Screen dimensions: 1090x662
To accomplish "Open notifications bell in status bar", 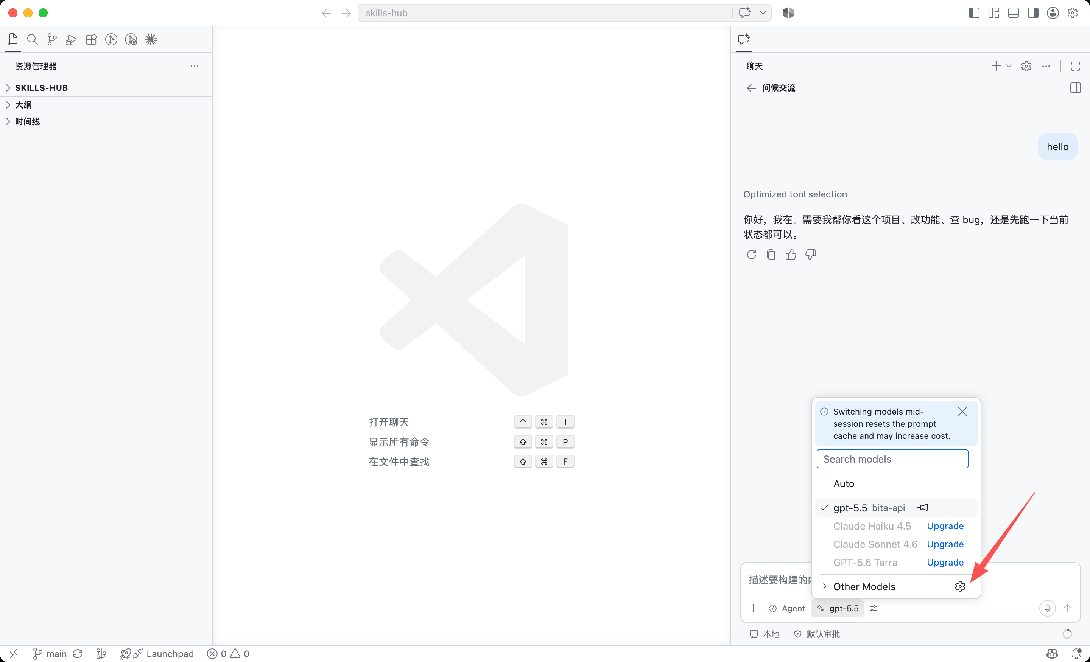I will point(1077,653).
